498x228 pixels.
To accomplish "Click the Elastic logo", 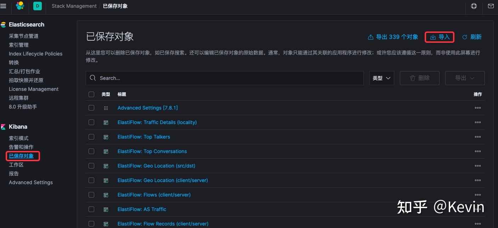I will pos(20,6).
